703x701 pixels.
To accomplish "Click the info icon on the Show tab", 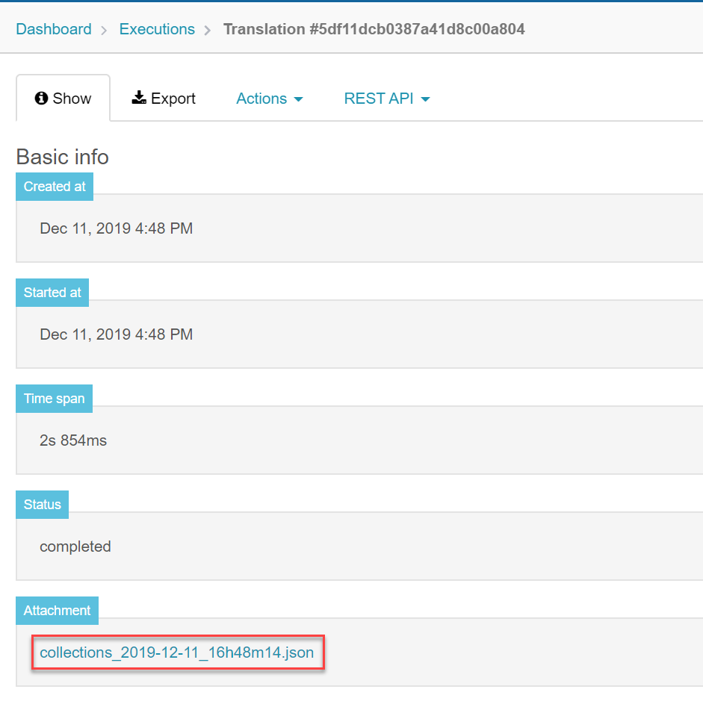I will point(41,98).
